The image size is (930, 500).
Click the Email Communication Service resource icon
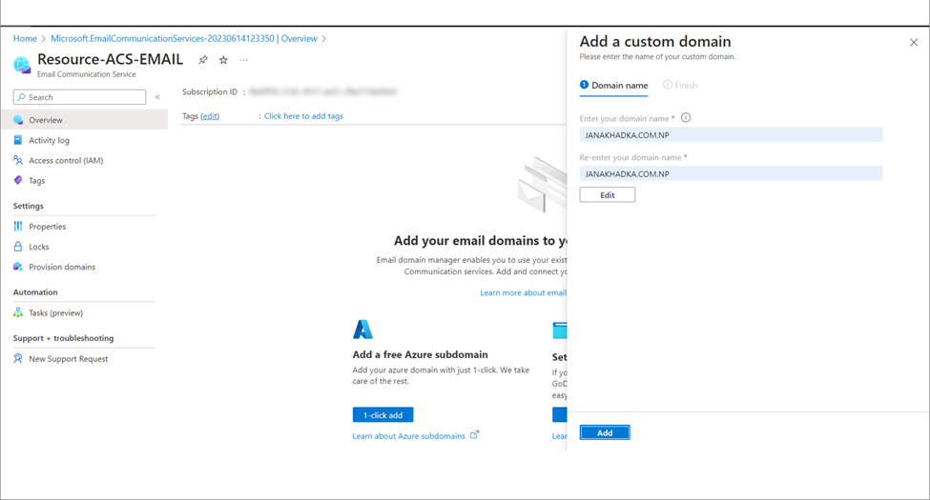pyautogui.click(x=22, y=65)
